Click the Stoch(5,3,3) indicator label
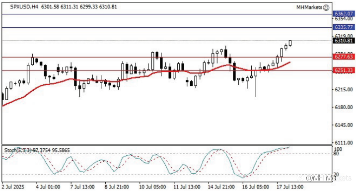The image size is (356, 192). tap(17, 150)
